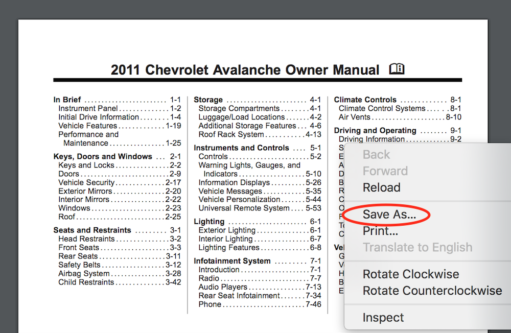Select Print... in the context menu
This screenshot has height=333, width=511.
click(380, 231)
